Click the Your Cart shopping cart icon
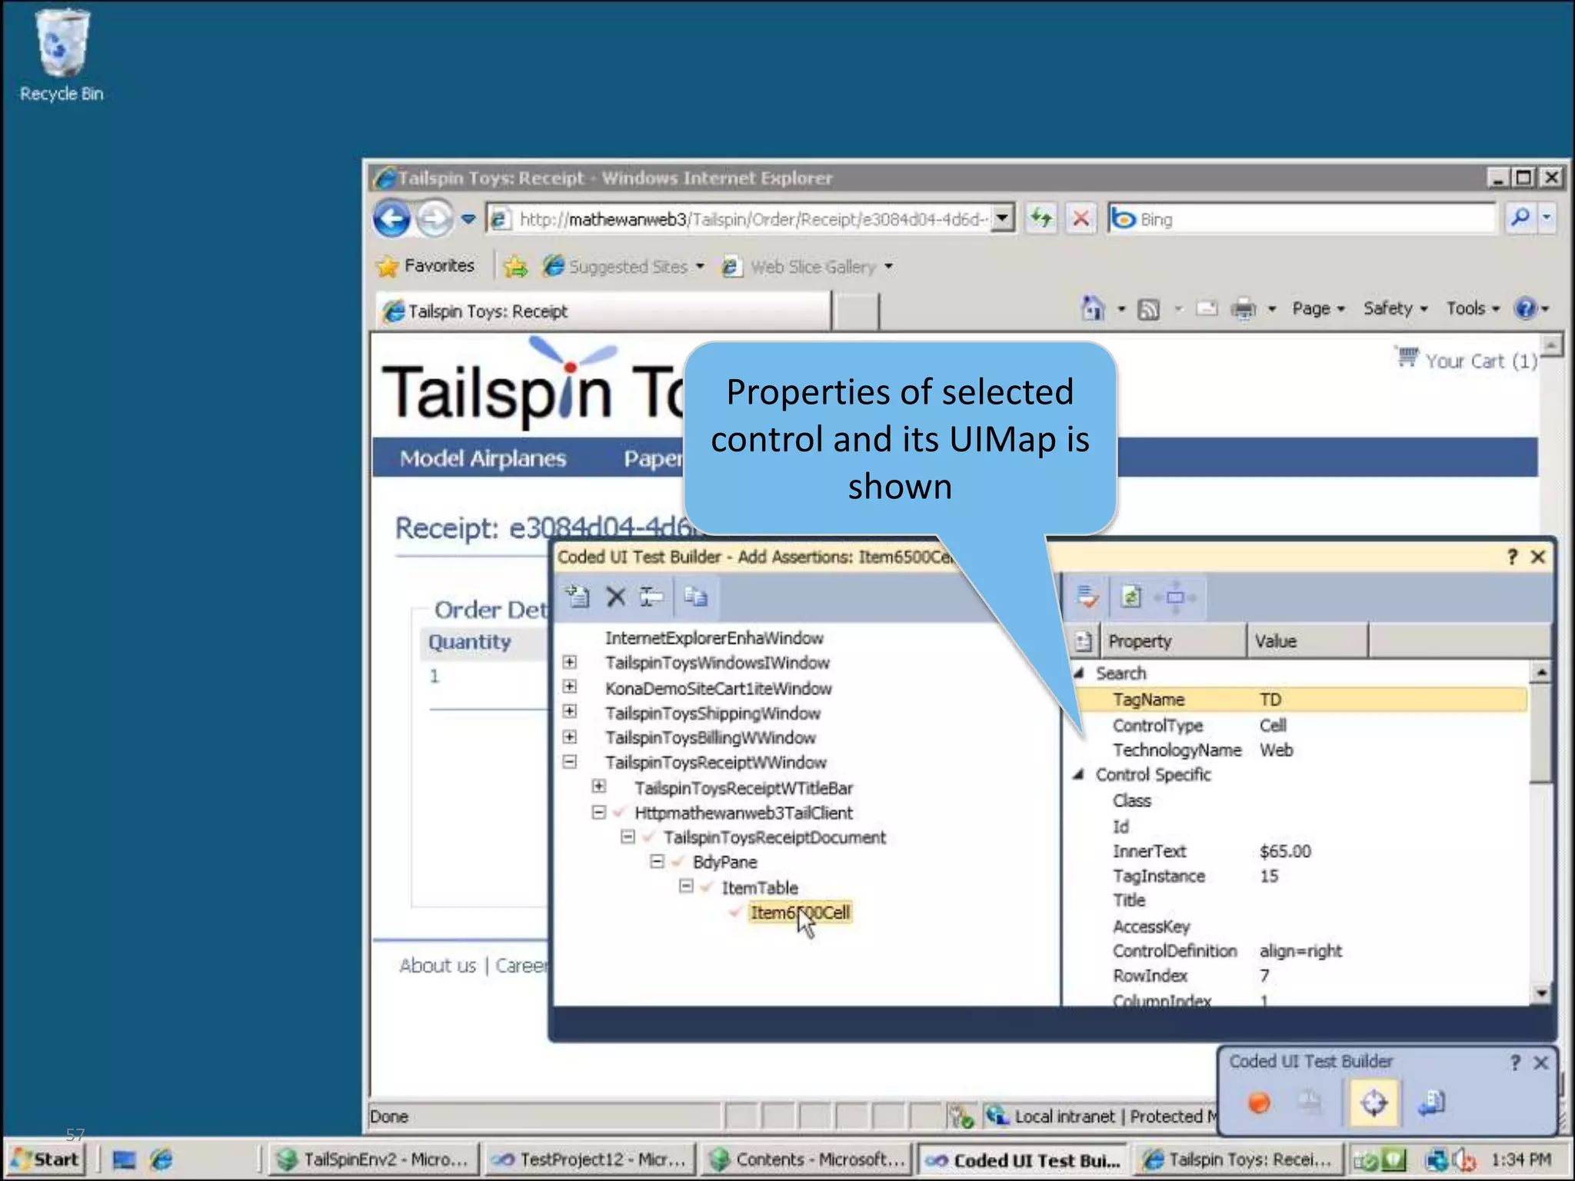Screen dimensions: 1575x1181 tap(1407, 358)
